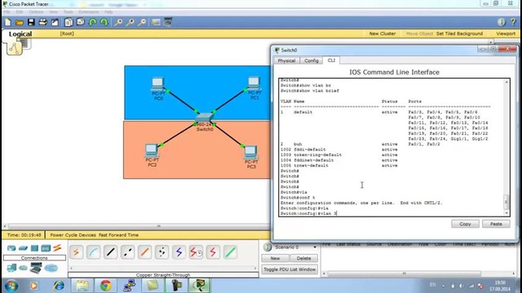
Task: Choose the Serial DCE cable with clock
Action: click(196, 252)
